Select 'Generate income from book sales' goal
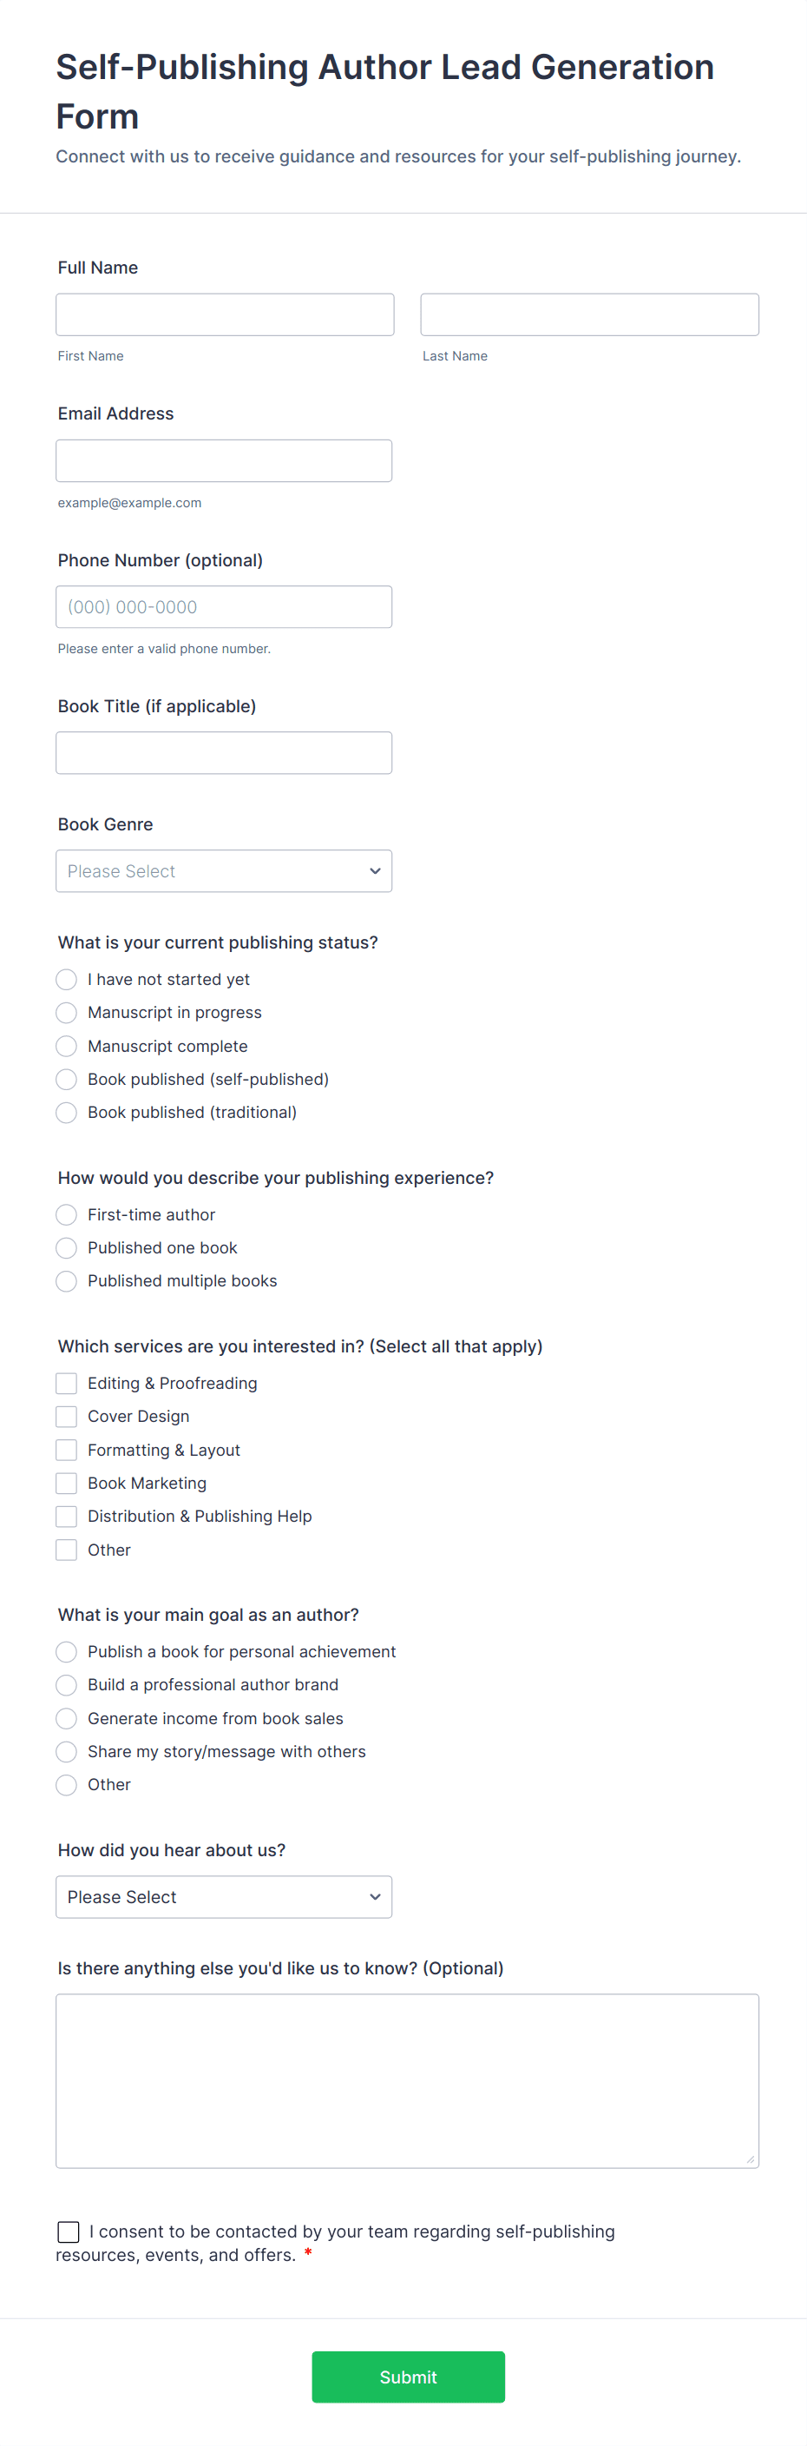The width and height of the screenshot is (807, 2446). pyautogui.click(x=66, y=1719)
